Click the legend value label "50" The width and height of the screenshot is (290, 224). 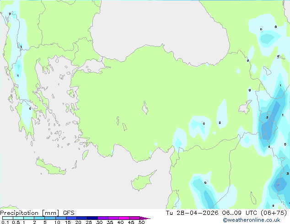[x=141, y=222]
